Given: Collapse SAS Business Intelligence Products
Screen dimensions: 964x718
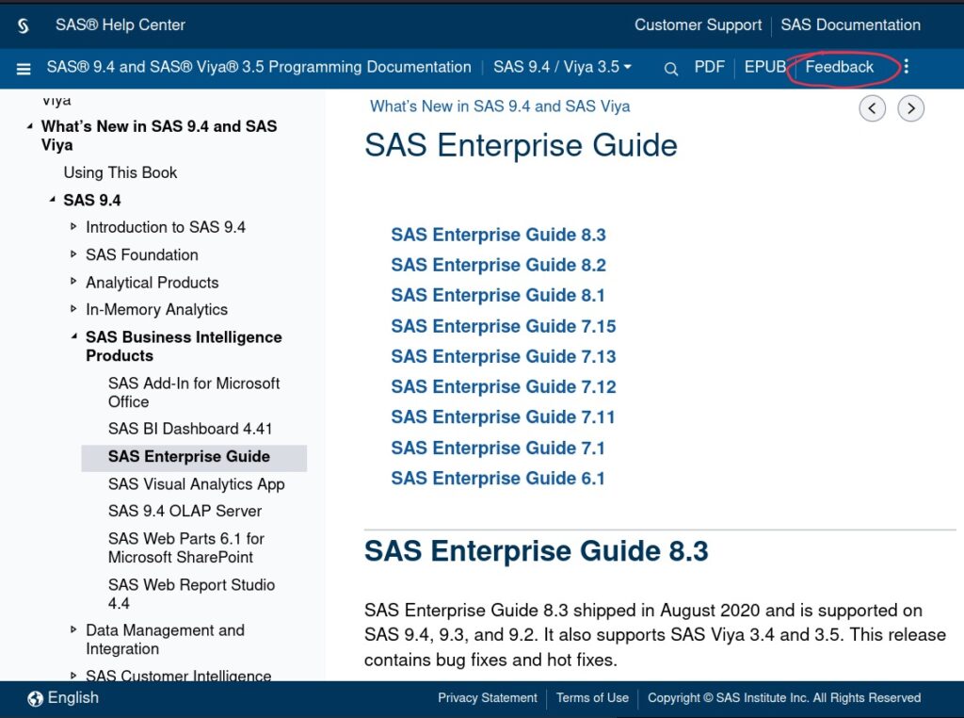Looking at the screenshot, I should point(74,336).
